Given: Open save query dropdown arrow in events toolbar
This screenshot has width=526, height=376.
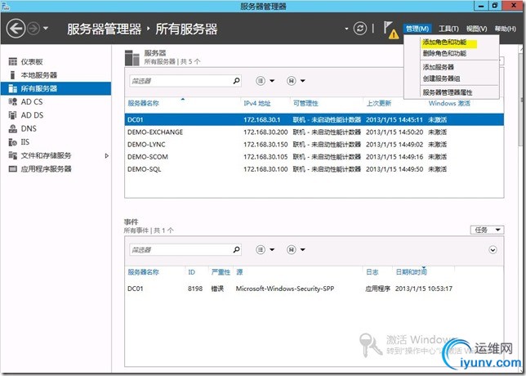Looking at the screenshot, I should pyautogui.click(x=302, y=249).
